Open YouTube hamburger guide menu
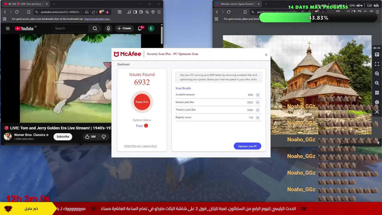Viewport: 382px width, 215px height. coord(8,28)
